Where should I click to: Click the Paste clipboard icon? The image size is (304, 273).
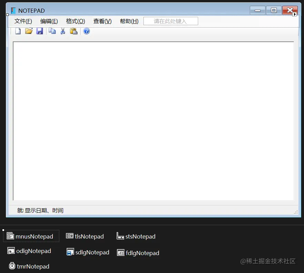pos(74,31)
